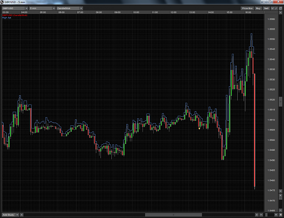Click the red GBP/USD (CandleStick) legend label

pos(15,15)
